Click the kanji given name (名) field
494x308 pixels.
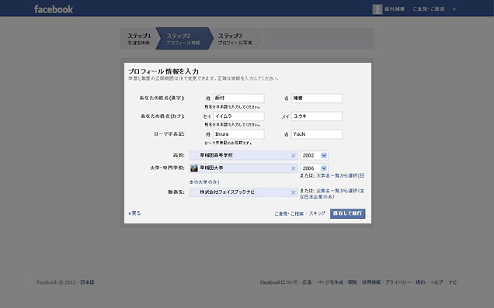coord(317,99)
